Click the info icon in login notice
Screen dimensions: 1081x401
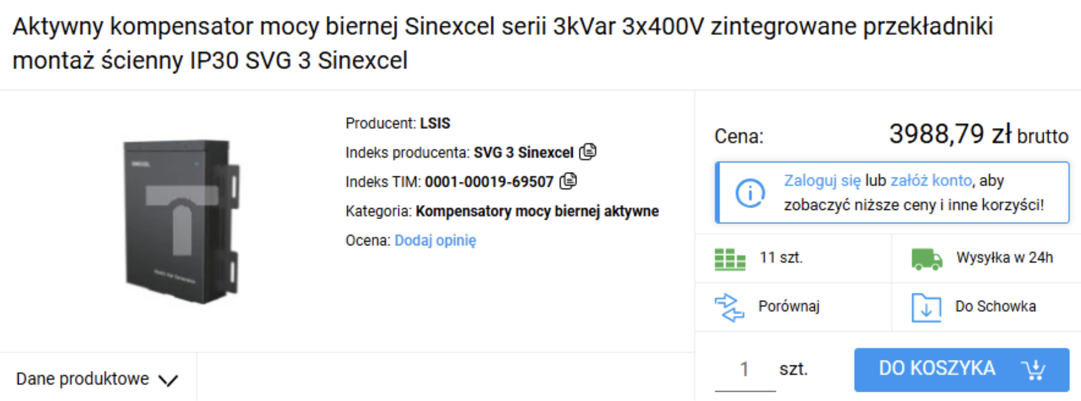[750, 193]
